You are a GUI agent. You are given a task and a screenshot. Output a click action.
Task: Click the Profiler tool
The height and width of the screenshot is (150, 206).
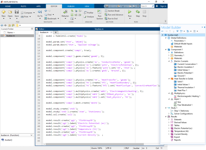tap(88, 13)
